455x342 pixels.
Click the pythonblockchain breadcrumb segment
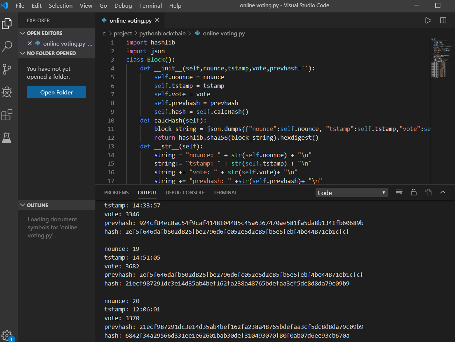click(x=162, y=33)
